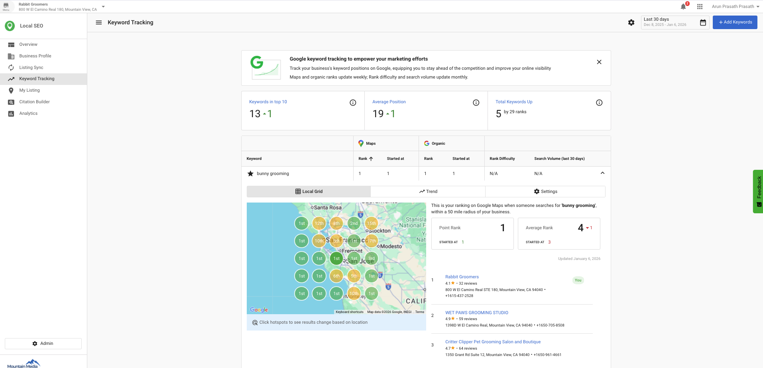Image resolution: width=763 pixels, height=368 pixels.
Task: Open Keyword Tracking settings gear
Action: click(x=631, y=23)
